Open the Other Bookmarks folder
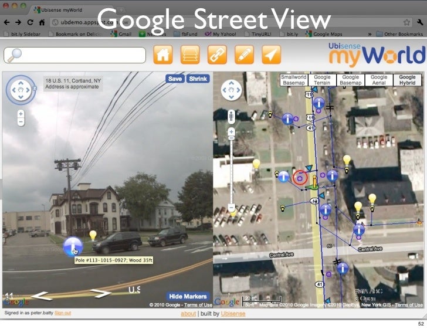The height and width of the screenshot is (329, 427). click(x=399, y=34)
